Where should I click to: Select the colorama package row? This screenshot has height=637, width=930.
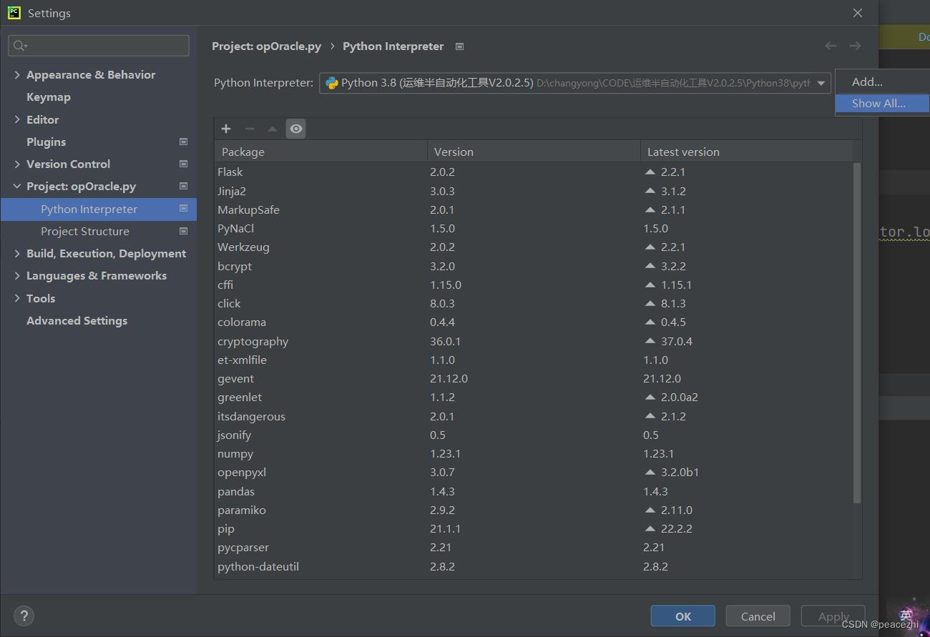534,322
